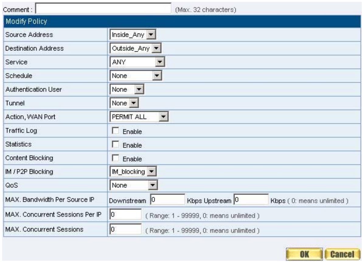Enable the Traffic Log checkbox

(x=115, y=130)
